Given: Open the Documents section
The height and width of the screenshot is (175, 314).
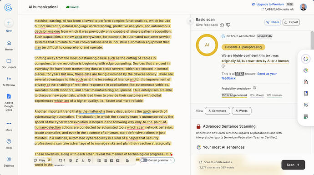Looking at the screenshot, I should click(9, 63).
